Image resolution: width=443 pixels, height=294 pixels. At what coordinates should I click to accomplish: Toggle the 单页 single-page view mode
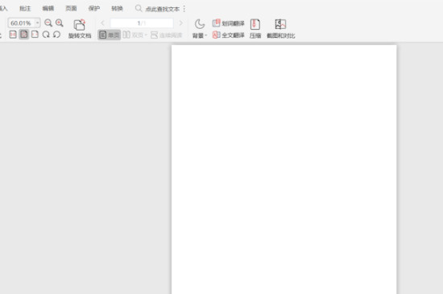(110, 35)
